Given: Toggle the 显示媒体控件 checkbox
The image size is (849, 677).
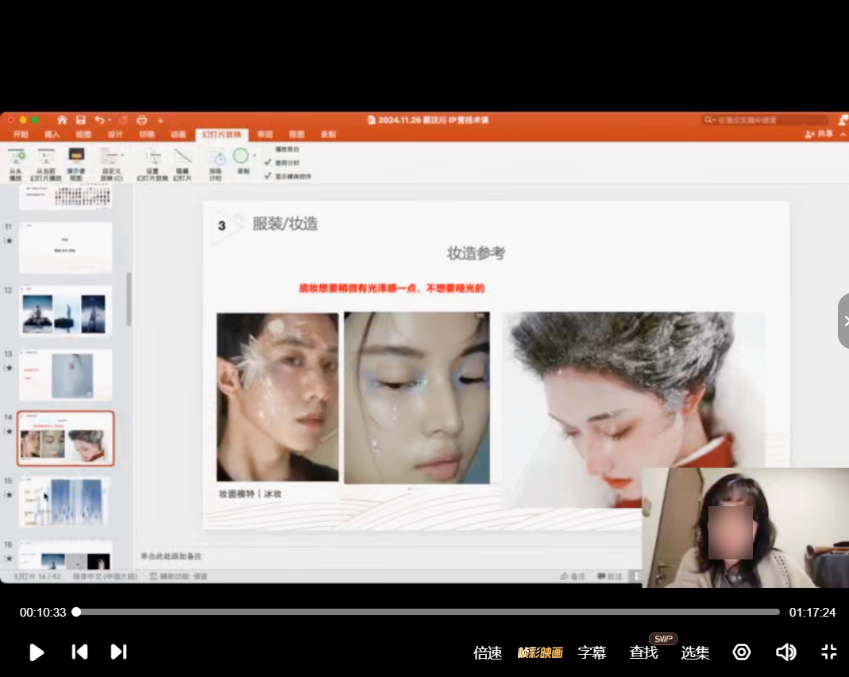Looking at the screenshot, I should point(268,176).
